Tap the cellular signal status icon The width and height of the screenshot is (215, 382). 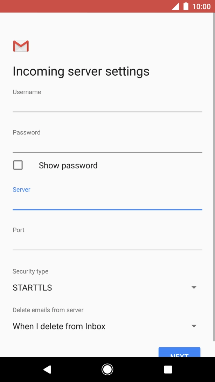point(175,6)
